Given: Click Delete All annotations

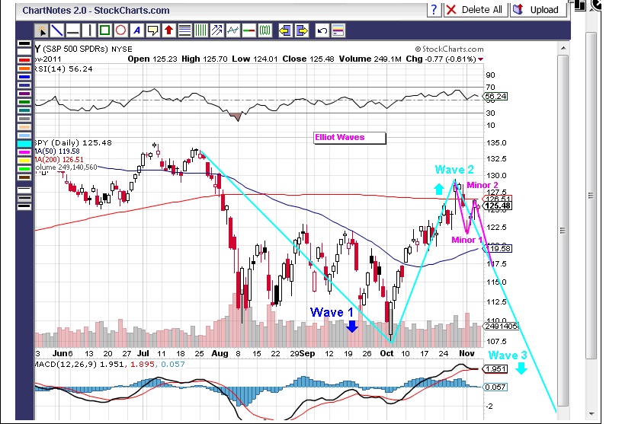Looking at the screenshot, I should pyautogui.click(x=476, y=9).
